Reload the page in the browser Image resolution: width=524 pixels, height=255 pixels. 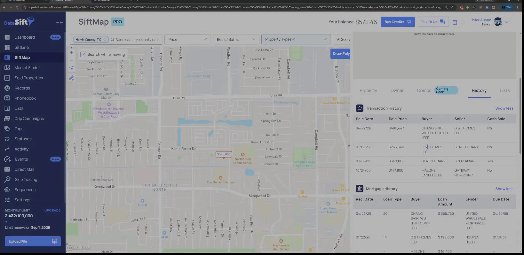click(17, 7)
